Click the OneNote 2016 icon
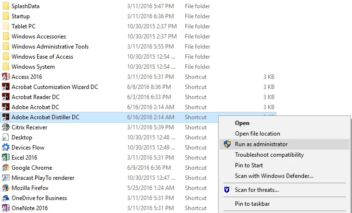 [x=6, y=208]
